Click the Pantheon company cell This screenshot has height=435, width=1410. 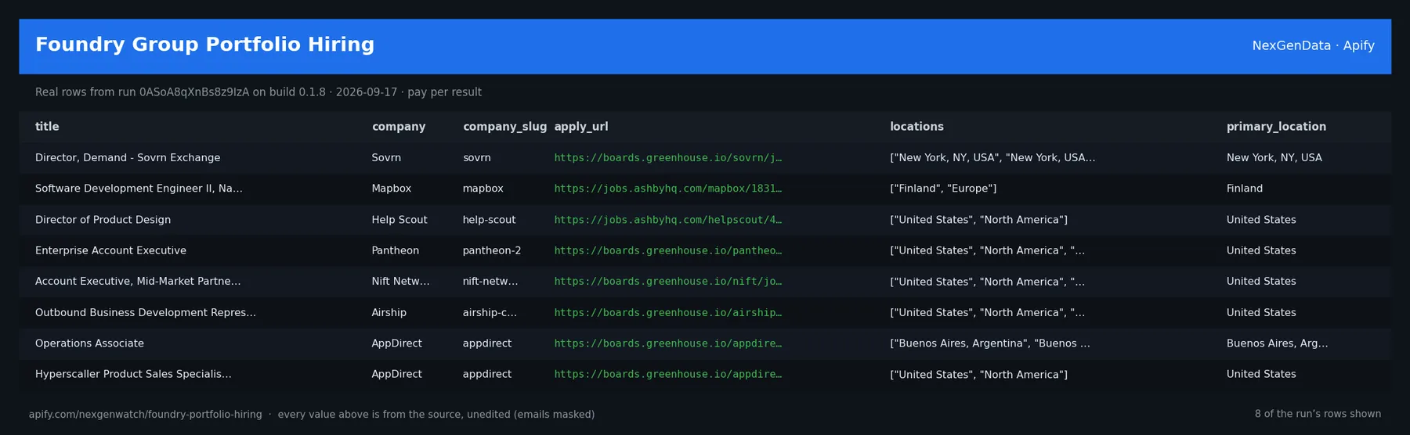point(396,250)
